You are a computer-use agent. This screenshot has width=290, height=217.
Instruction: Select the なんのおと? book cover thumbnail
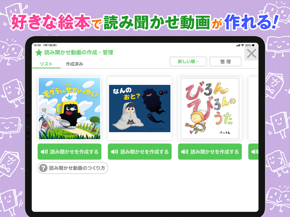click(x=140, y=108)
